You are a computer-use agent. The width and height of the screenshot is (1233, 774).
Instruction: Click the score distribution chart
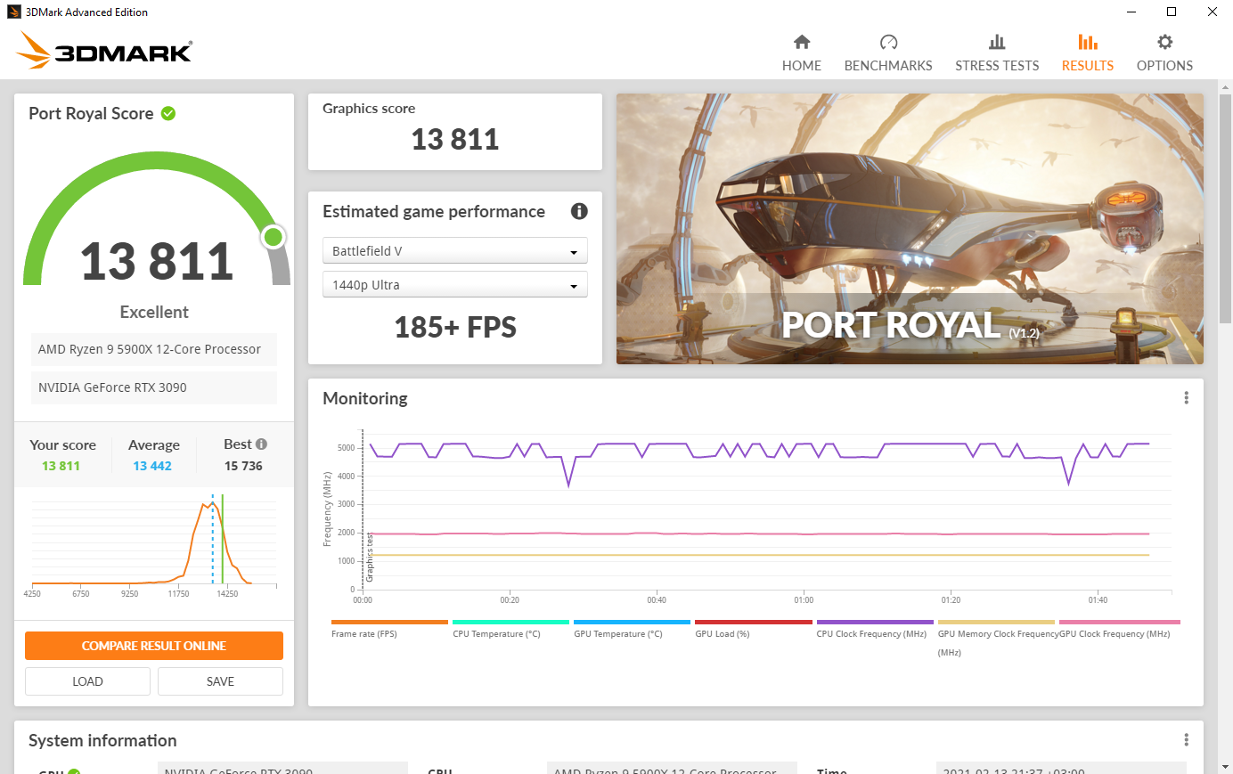click(x=154, y=546)
